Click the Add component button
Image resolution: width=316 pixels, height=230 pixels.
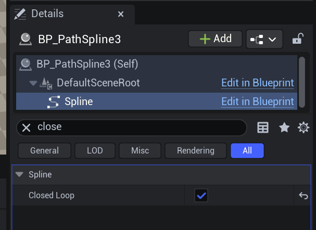tap(215, 39)
